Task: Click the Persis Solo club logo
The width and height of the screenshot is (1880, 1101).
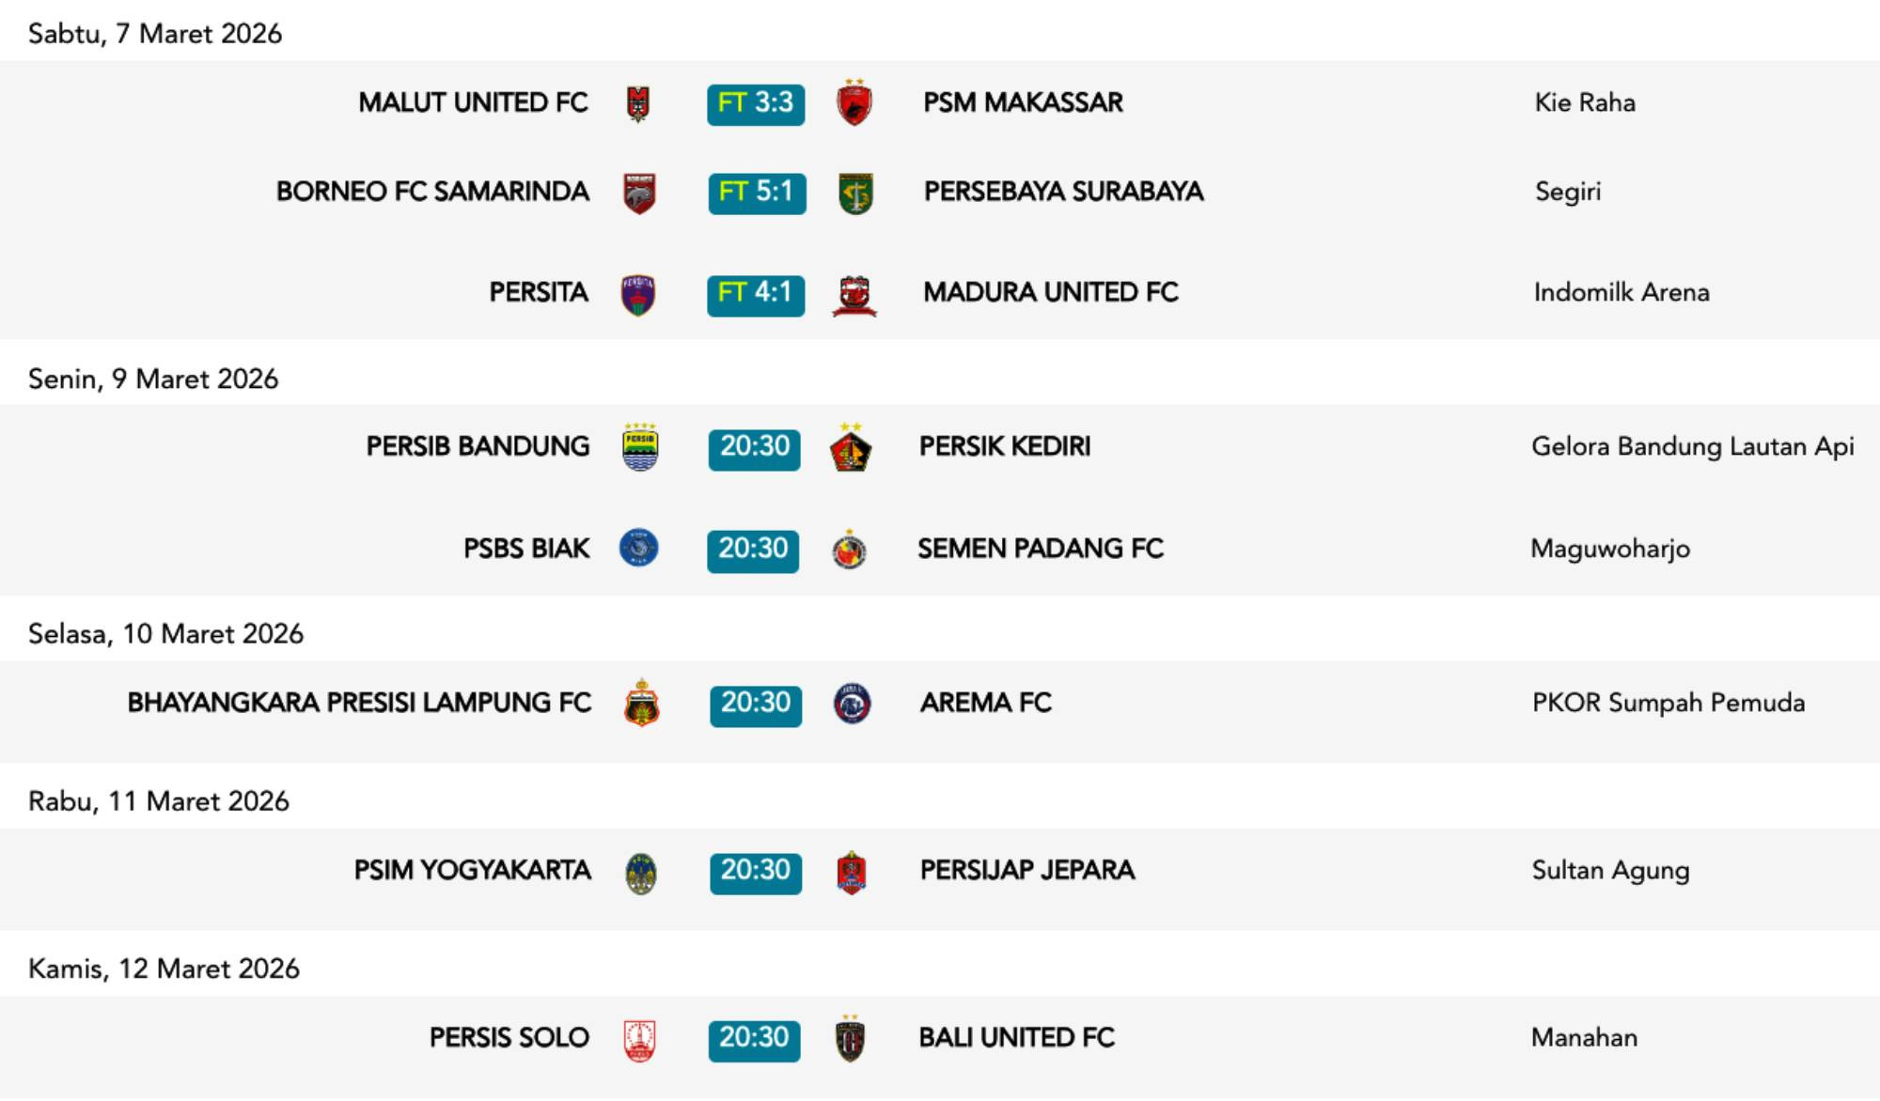Action: point(640,1040)
